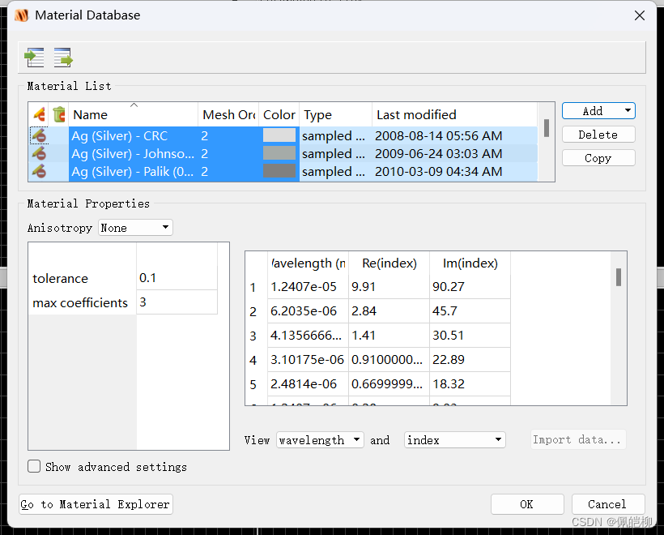Click the Copy button
The width and height of the screenshot is (664, 535).
tap(598, 158)
